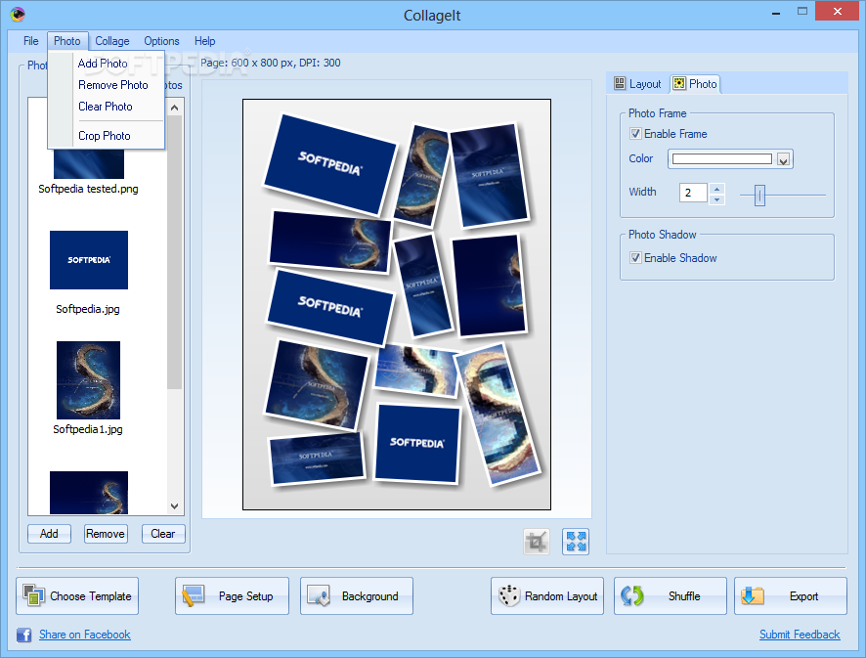Viewport: 866px width, 658px height.
Task: Switch to the Layout tab
Action: point(638,84)
